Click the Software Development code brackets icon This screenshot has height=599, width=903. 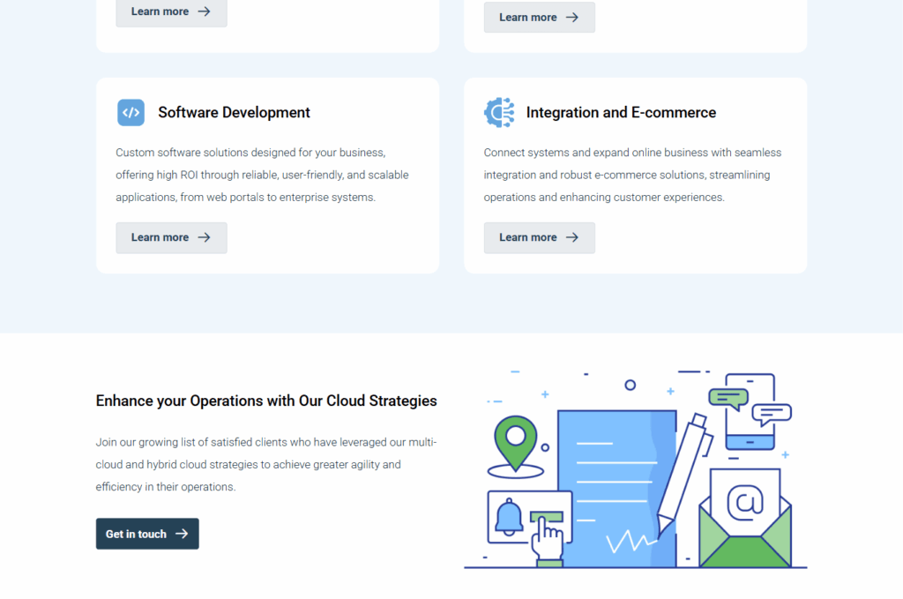[x=131, y=113]
